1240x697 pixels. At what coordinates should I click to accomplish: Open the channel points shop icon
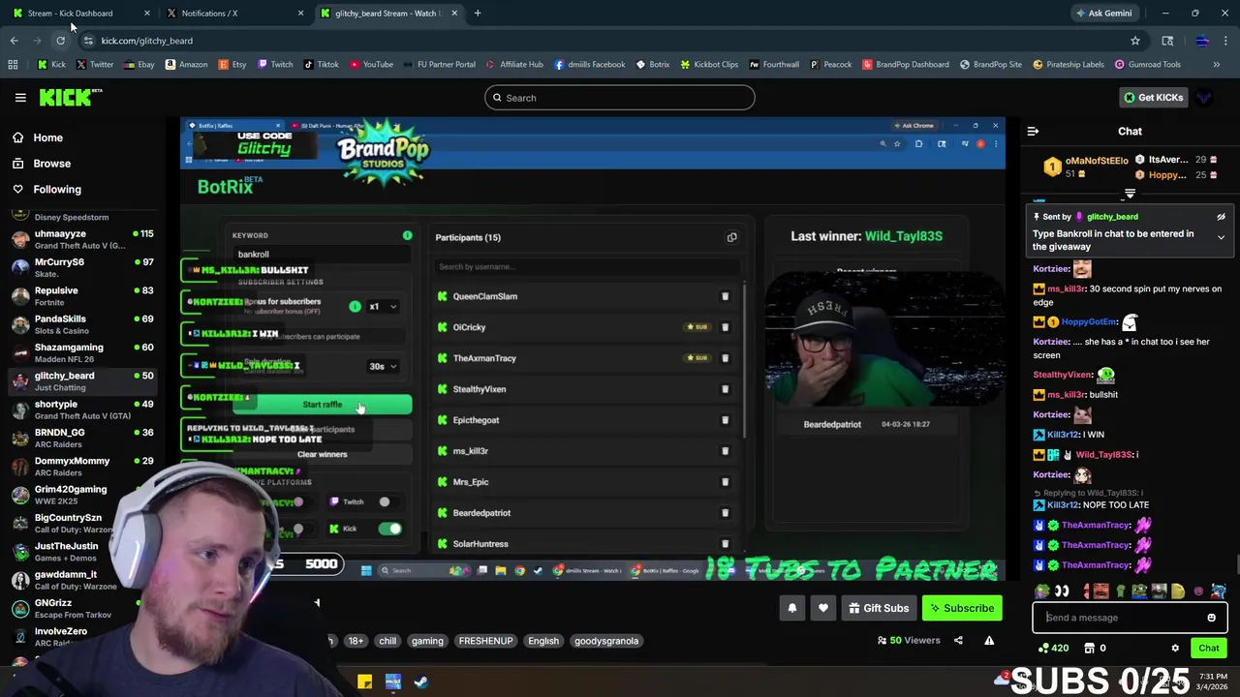coord(1089,648)
